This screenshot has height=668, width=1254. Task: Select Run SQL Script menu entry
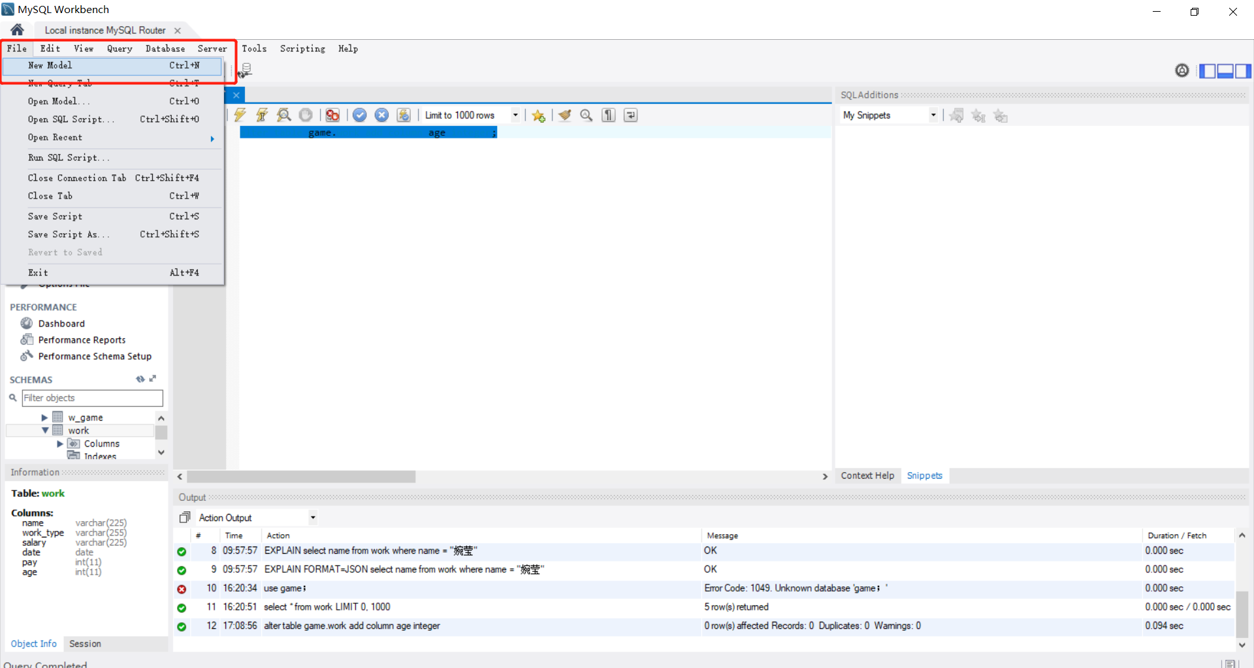(x=112, y=158)
